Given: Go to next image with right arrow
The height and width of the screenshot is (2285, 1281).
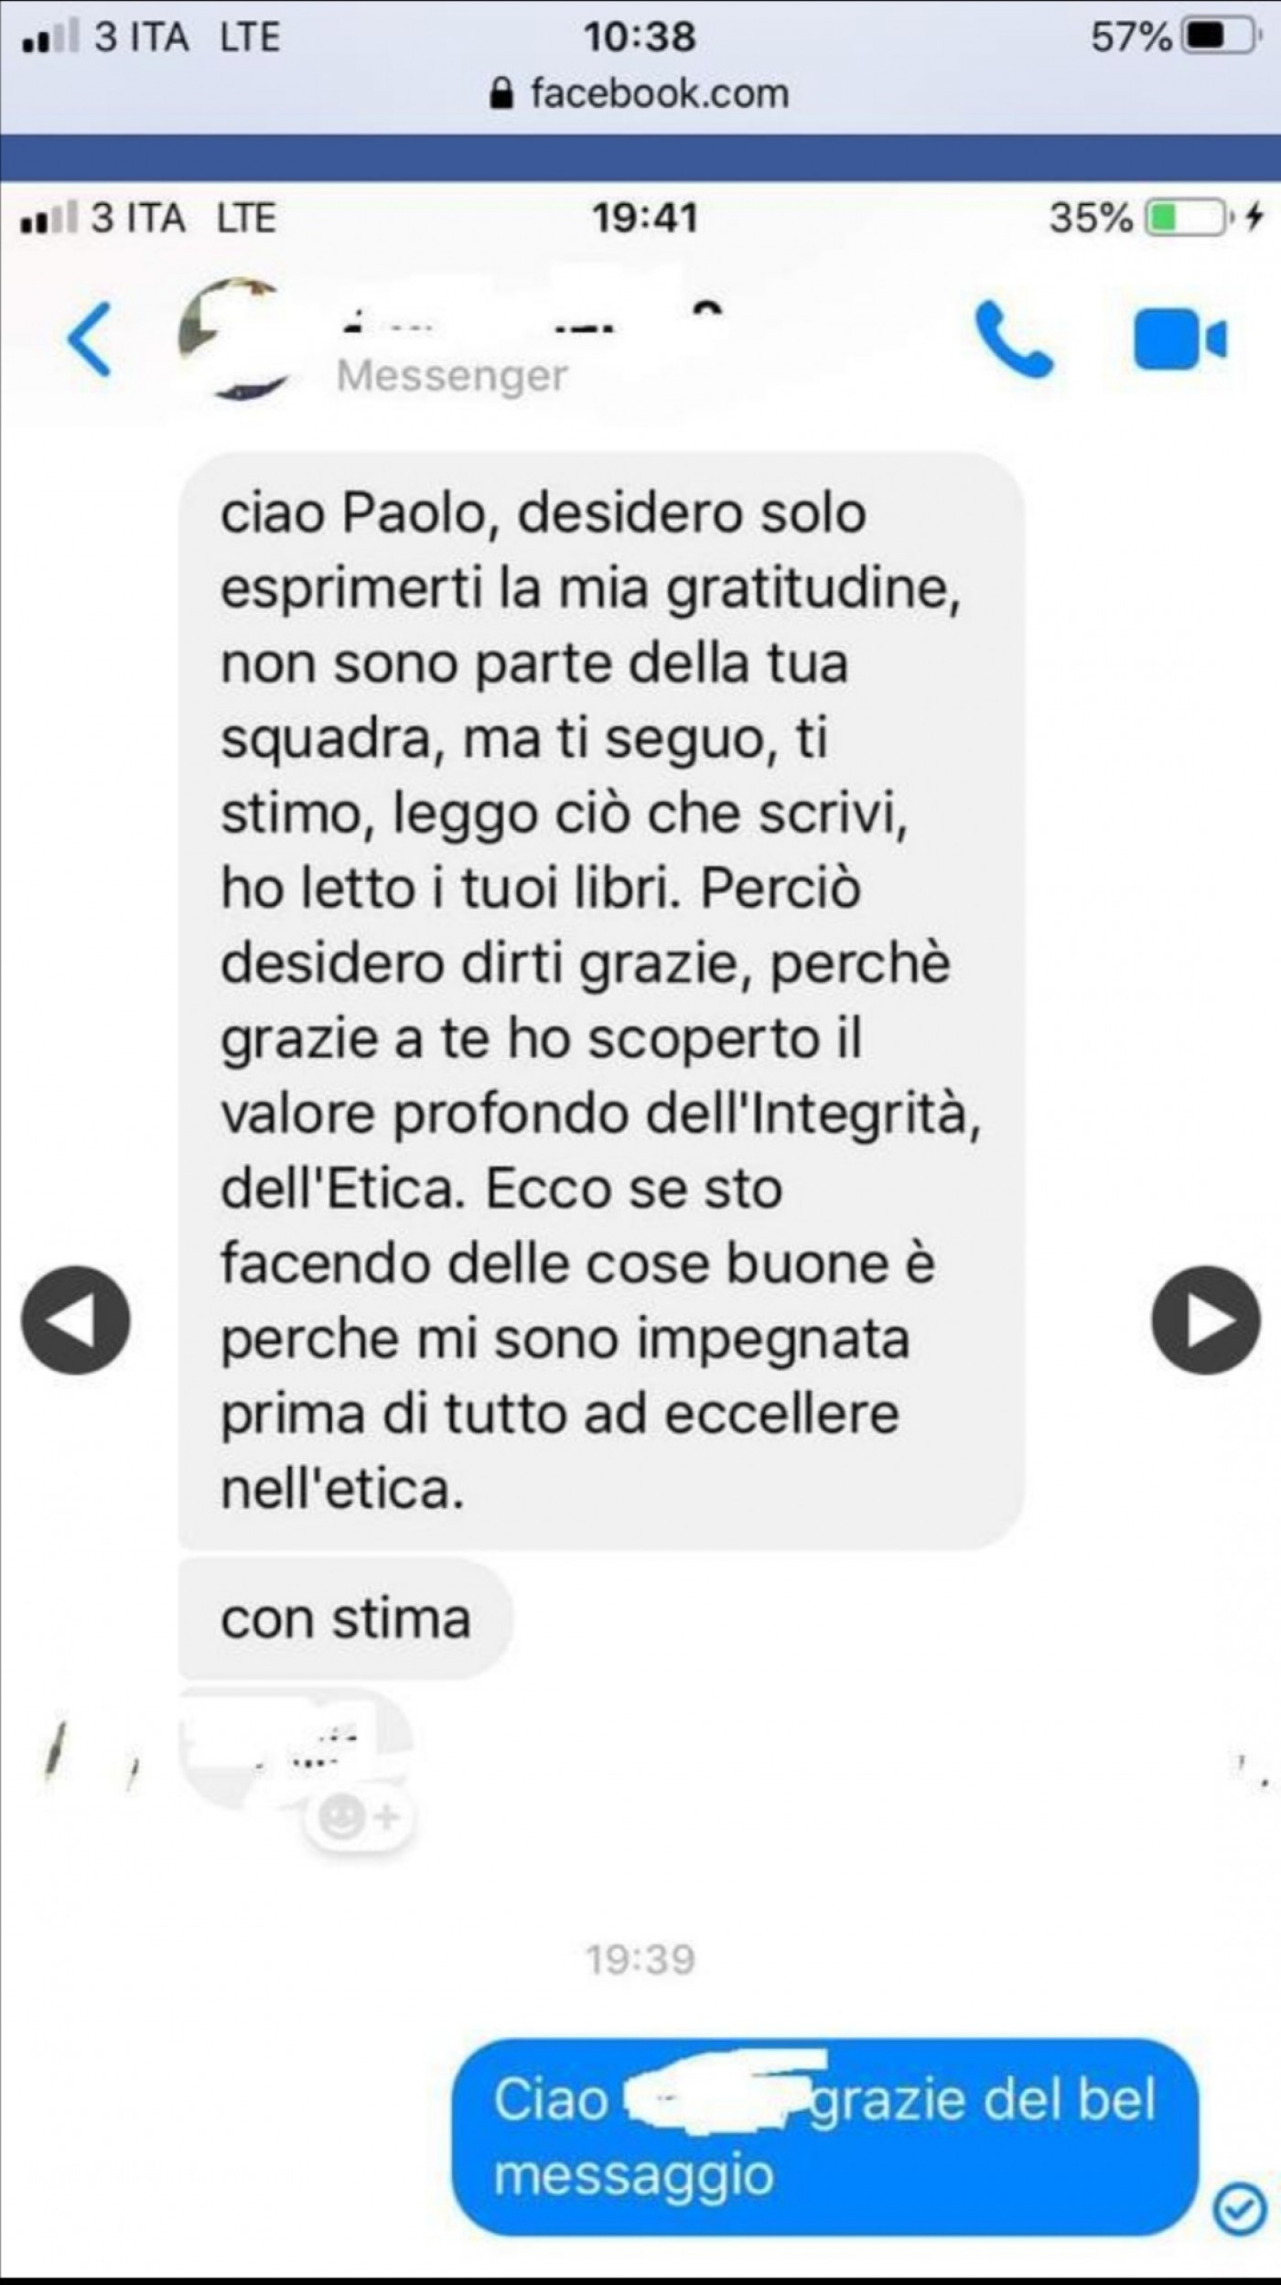Looking at the screenshot, I should click(x=1206, y=1320).
